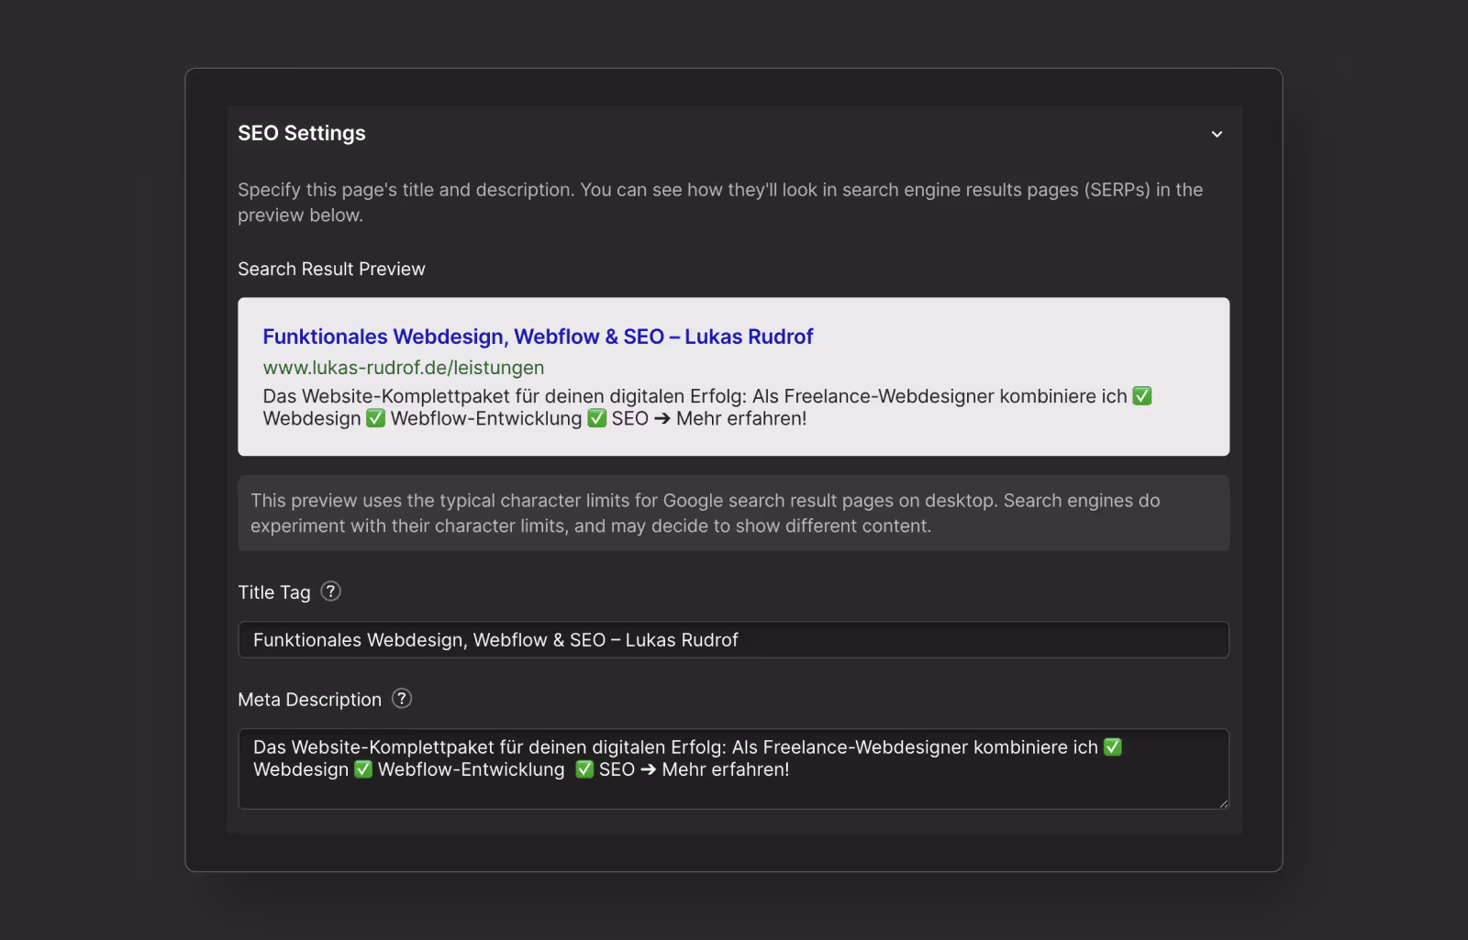Click the SEO Settings heading
1468x940 pixels.
tap(302, 133)
